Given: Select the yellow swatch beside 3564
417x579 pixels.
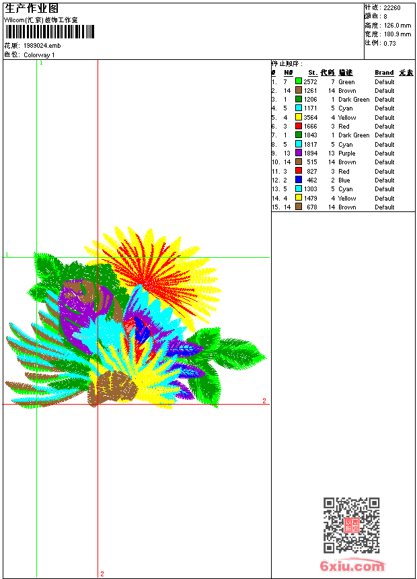Looking at the screenshot, I should (299, 117).
